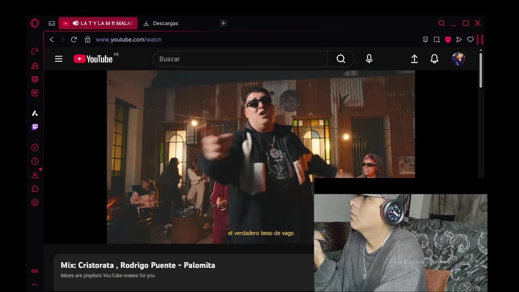Click the pinboard pin icon in address bar

click(x=425, y=39)
